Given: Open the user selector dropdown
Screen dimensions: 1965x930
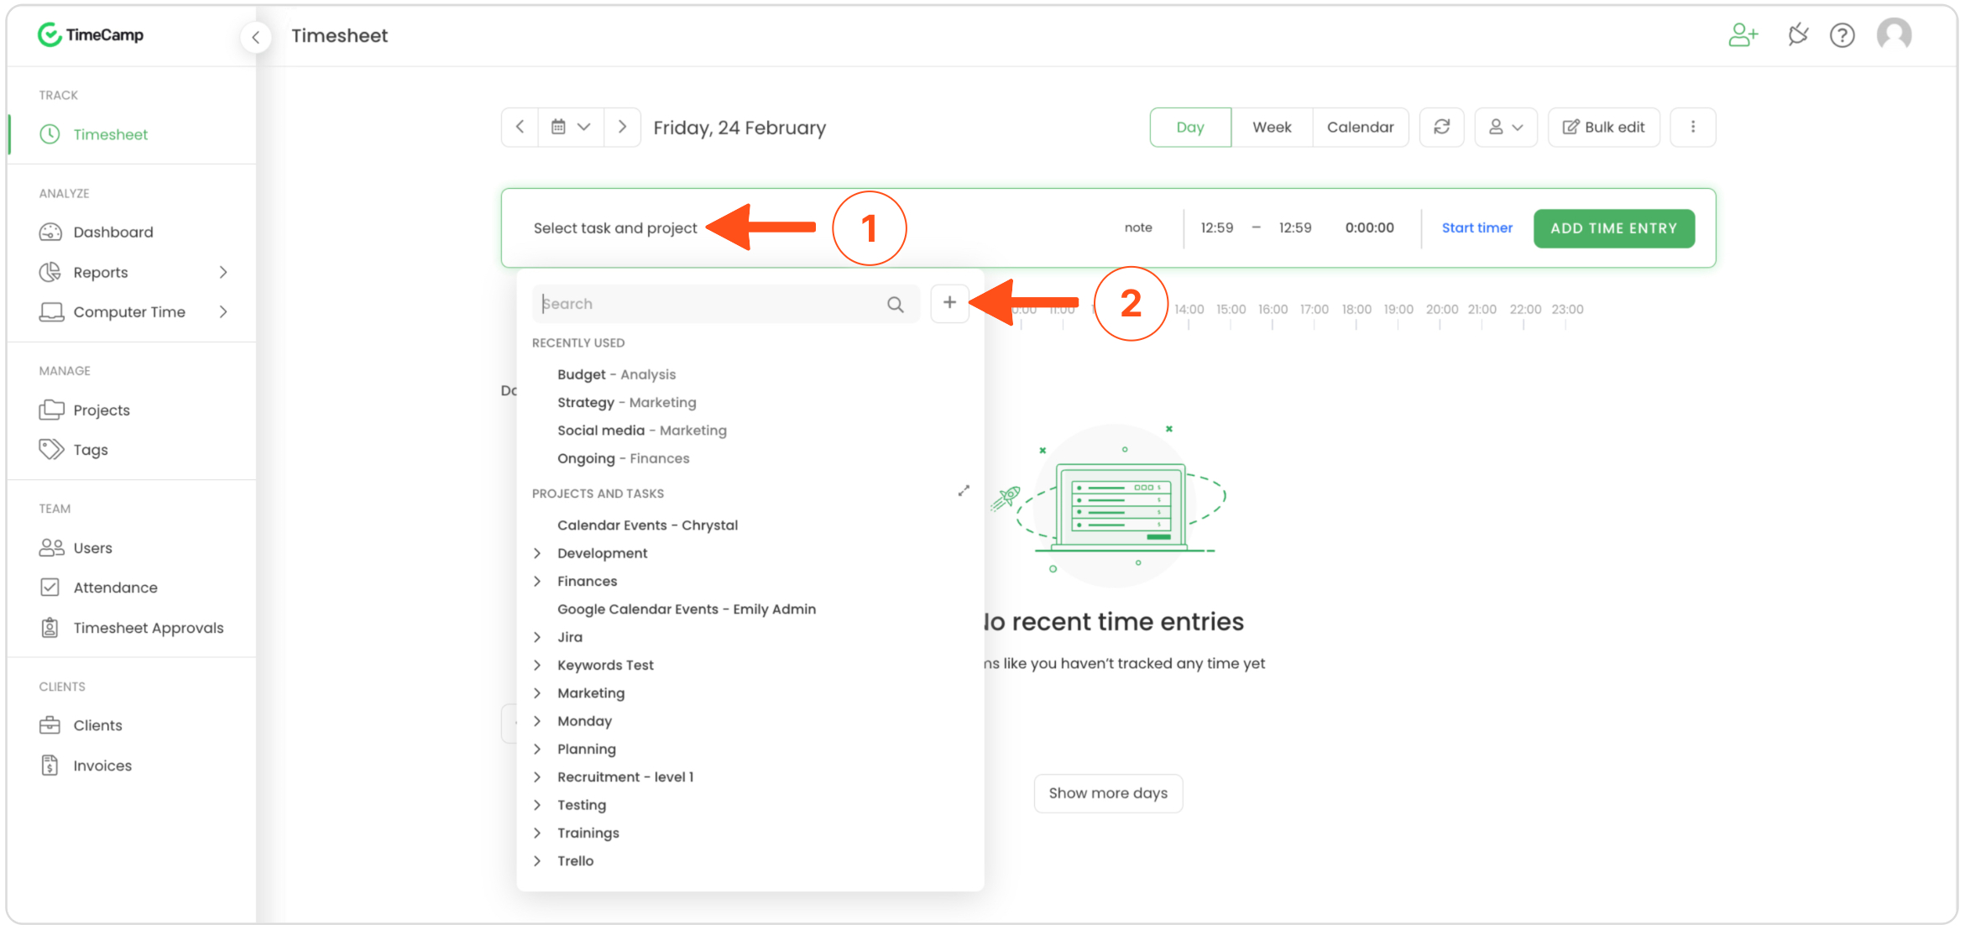Looking at the screenshot, I should (1505, 127).
